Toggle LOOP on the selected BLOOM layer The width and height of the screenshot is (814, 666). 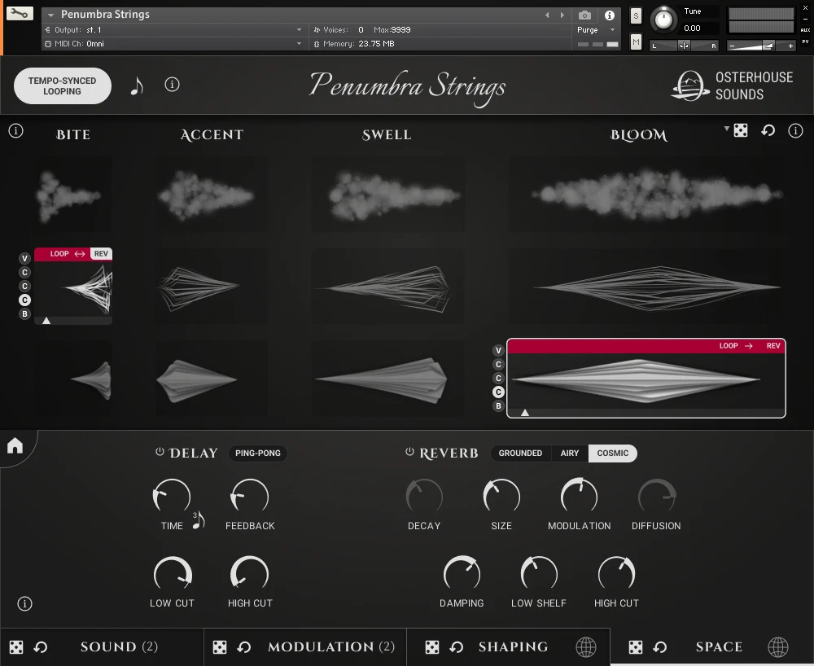736,346
